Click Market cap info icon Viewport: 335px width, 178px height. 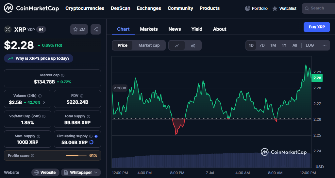(63, 75)
